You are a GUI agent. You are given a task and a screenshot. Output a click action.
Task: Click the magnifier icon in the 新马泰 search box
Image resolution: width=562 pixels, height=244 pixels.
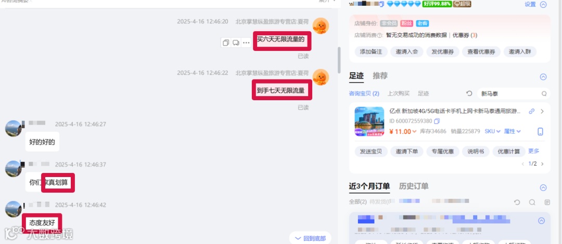544,94
